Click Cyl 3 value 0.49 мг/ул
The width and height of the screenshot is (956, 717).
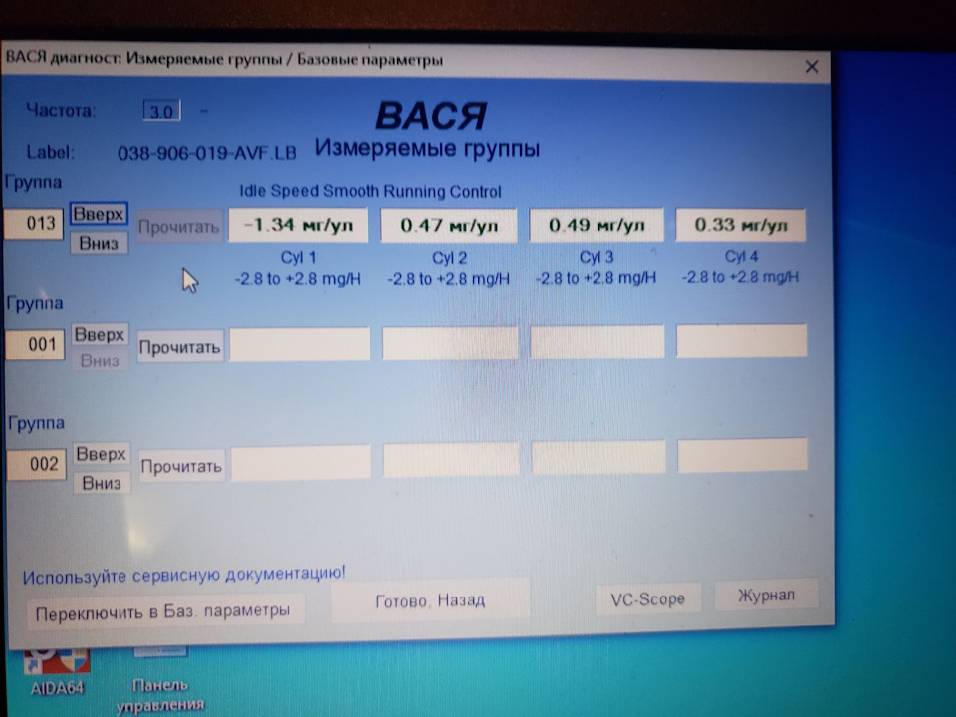coord(597,226)
